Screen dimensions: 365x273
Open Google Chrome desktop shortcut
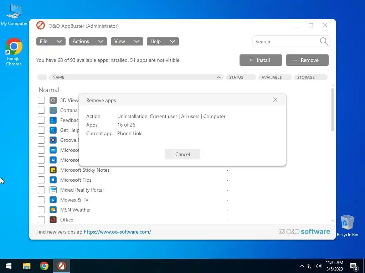(x=14, y=52)
